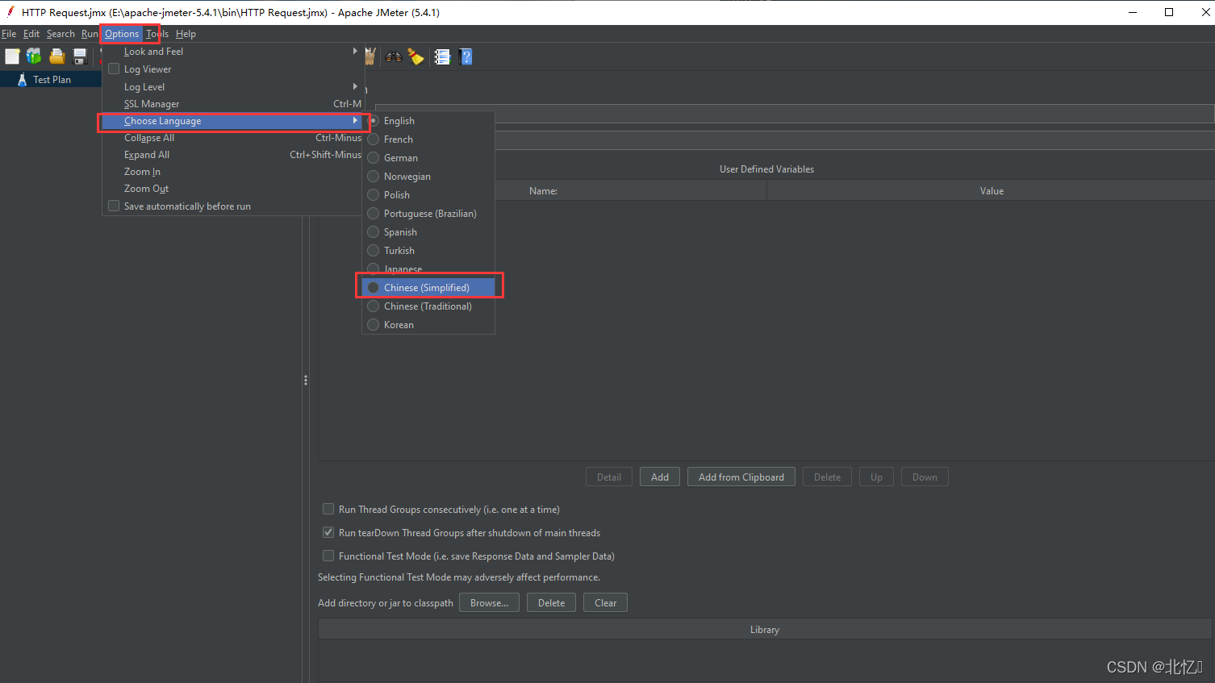1215x683 pixels.
Task: Open the Choose Language submenu
Action: 232,121
